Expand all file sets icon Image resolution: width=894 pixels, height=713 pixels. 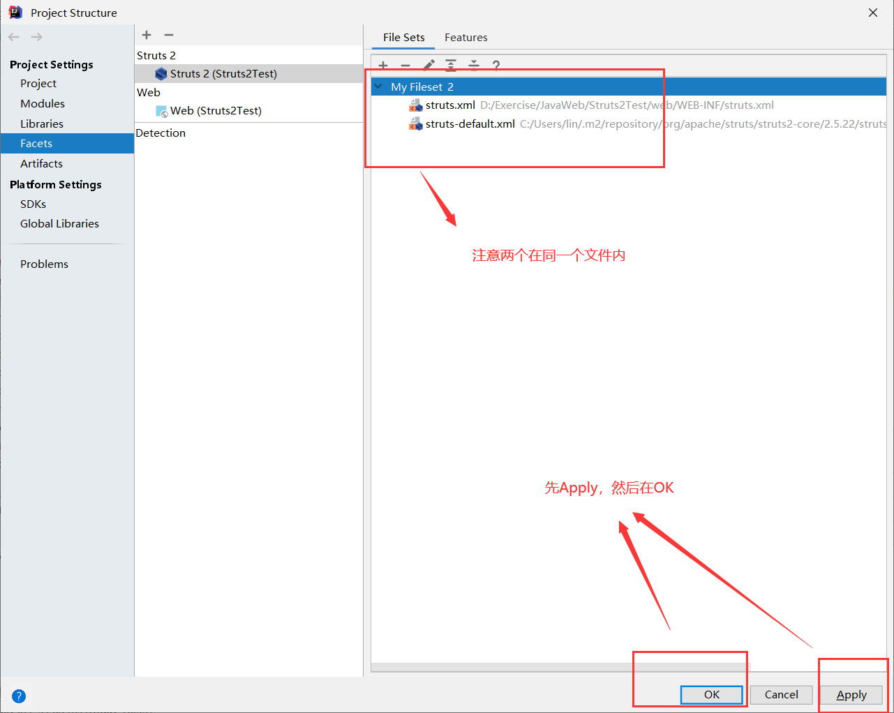pyautogui.click(x=451, y=66)
